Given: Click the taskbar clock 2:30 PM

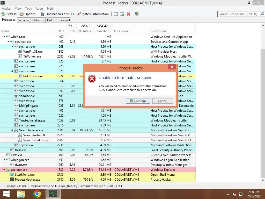Looking at the screenshot, I should coord(254,192).
